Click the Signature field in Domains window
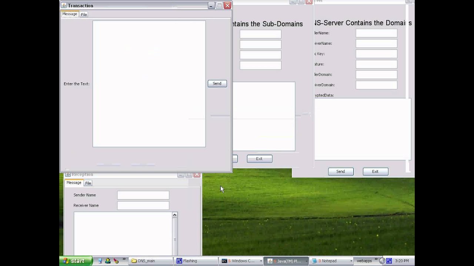This screenshot has height=266, width=474. click(x=376, y=64)
